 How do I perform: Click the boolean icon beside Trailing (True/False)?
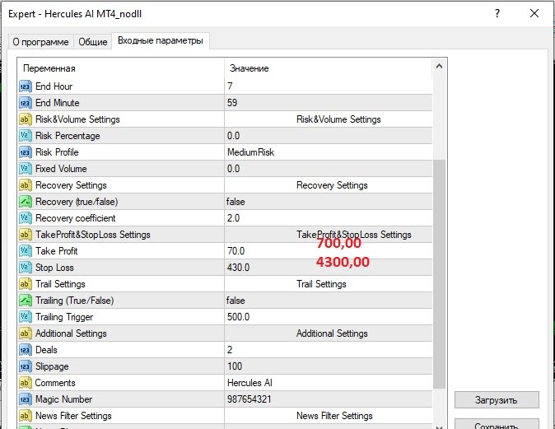[x=26, y=301]
